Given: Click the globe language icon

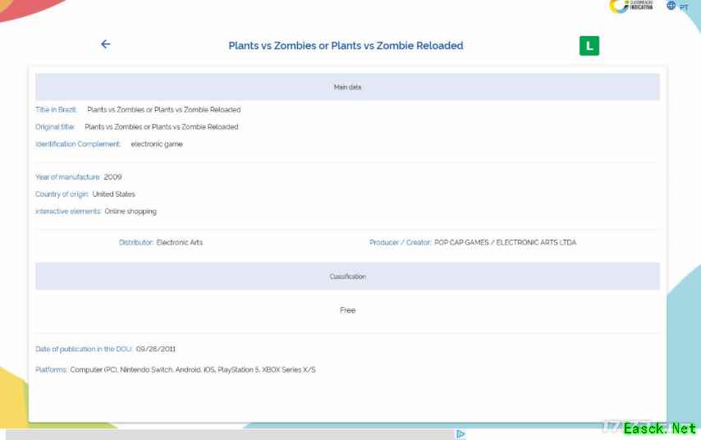Looking at the screenshot, I should click(x=671, y=6).
